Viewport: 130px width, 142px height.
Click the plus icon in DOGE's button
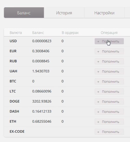click(x=98, y=102)
